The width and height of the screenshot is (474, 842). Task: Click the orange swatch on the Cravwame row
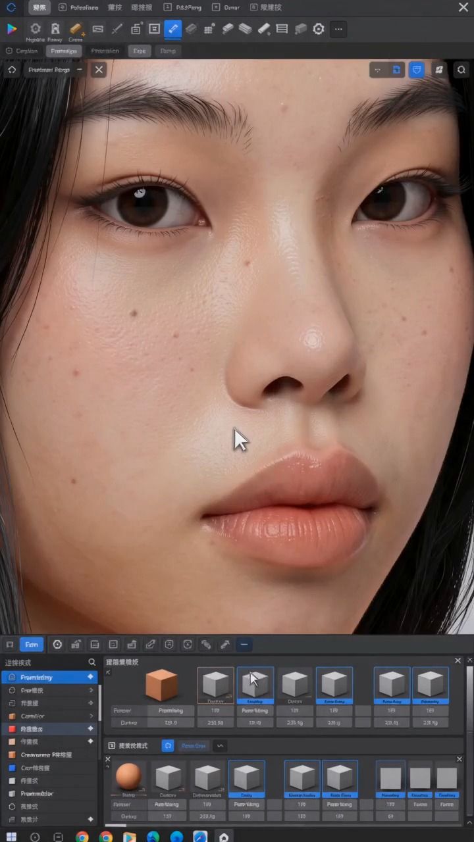coord(12,755)
